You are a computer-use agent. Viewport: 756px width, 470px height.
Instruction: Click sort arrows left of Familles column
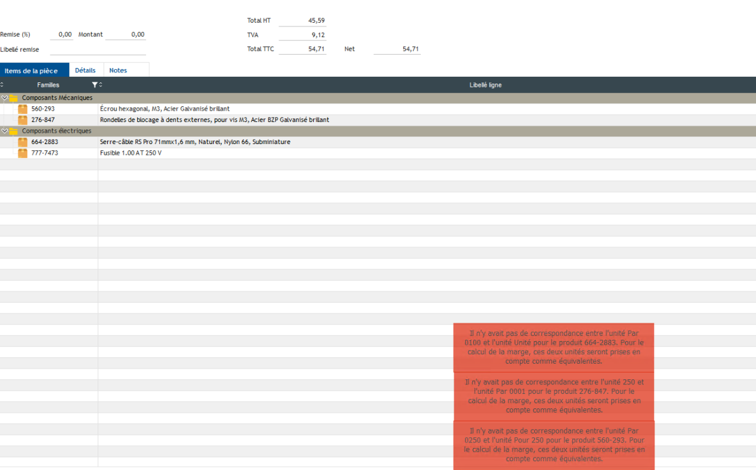[x=2, y=85]
